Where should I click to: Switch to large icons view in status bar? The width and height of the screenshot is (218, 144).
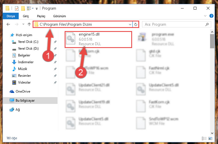click(x=210, y=138)
